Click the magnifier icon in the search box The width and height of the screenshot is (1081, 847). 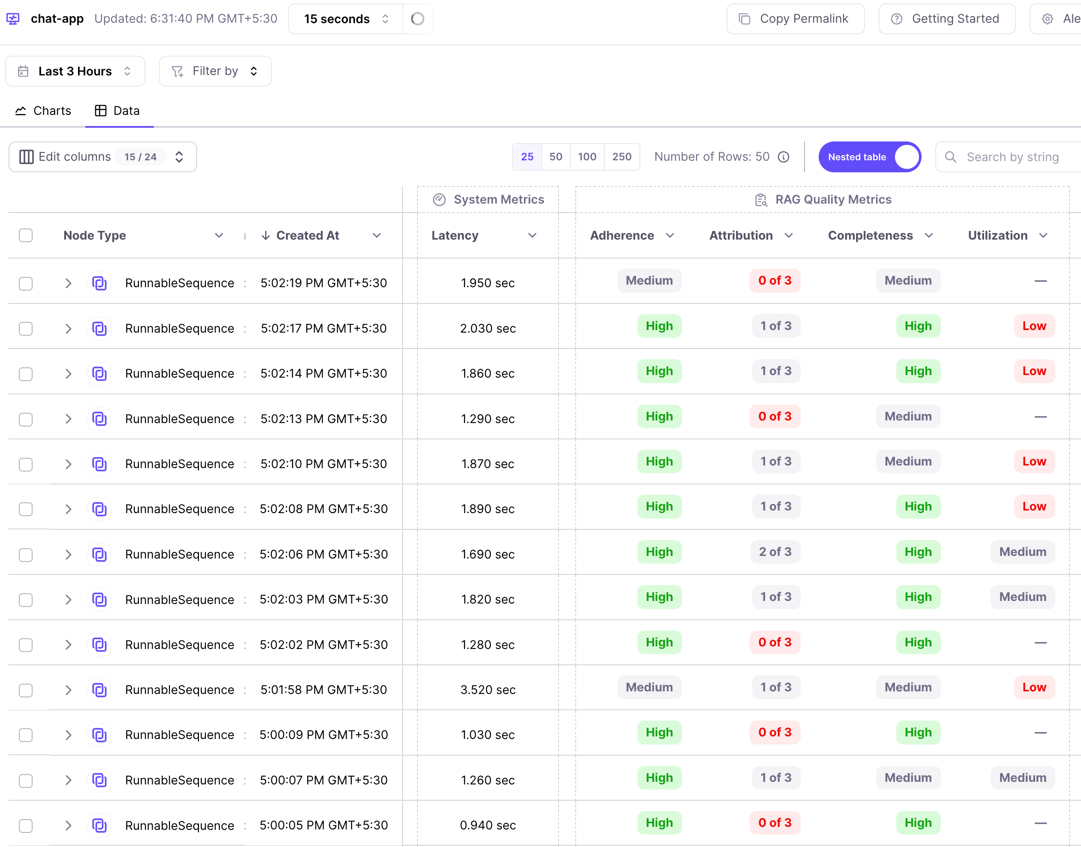coord(950,157)
